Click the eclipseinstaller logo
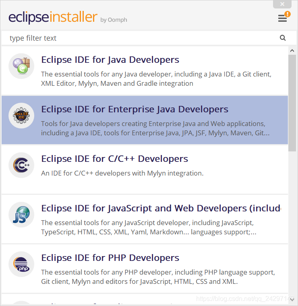The height and width of the screenshot is (306, 298). pyautogui.click(x=53, y=17)
